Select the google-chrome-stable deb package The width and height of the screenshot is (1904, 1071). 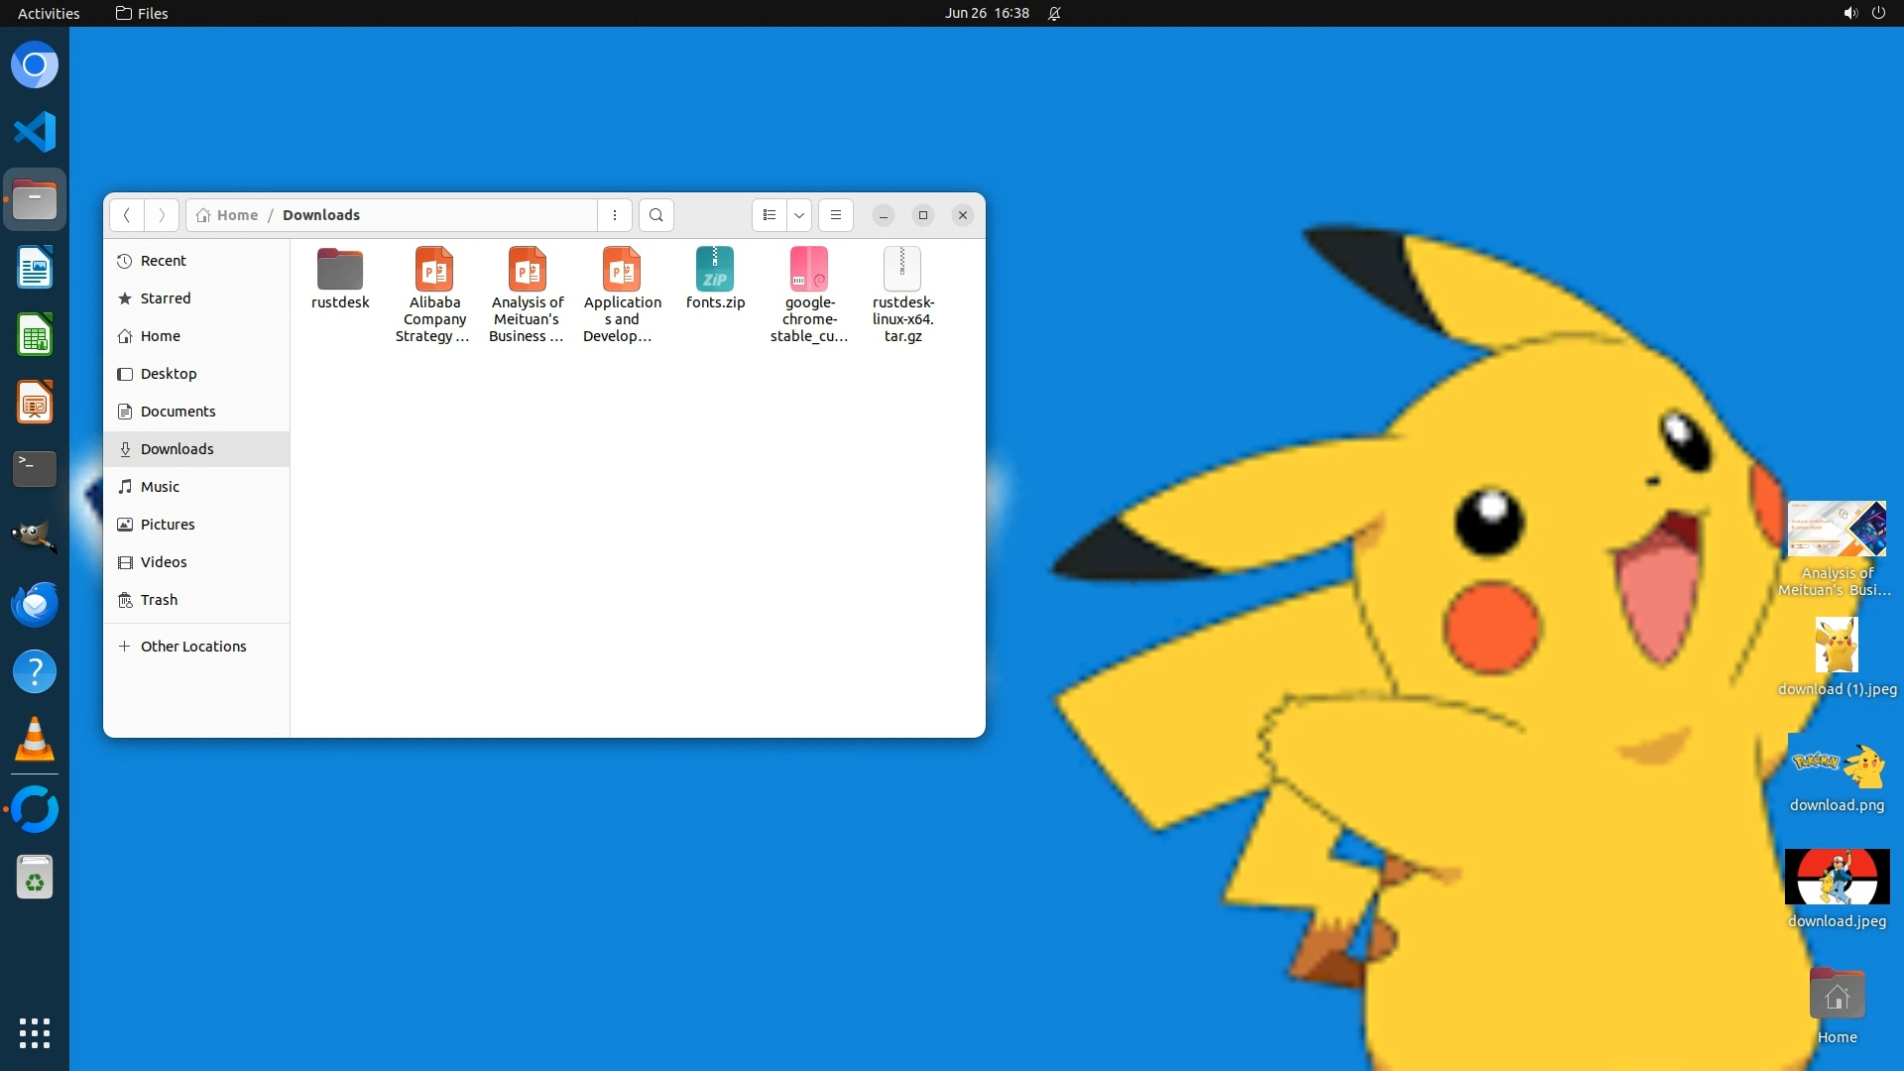click(809, 270)
